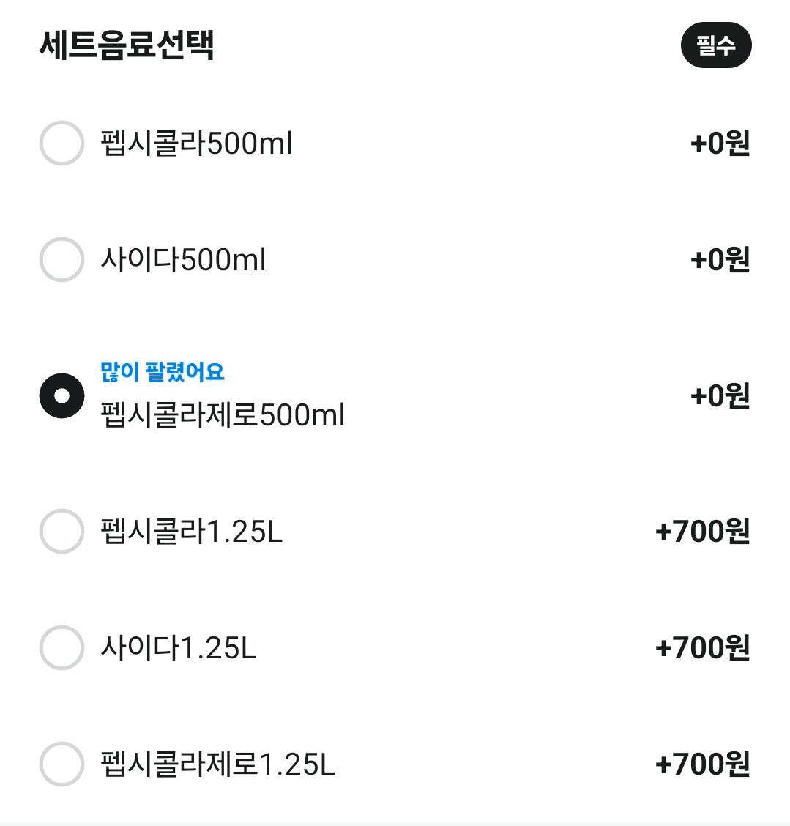Screen dimensions: 790x826
Task: Tap the 필수 required badge
Action: [715, 46]
